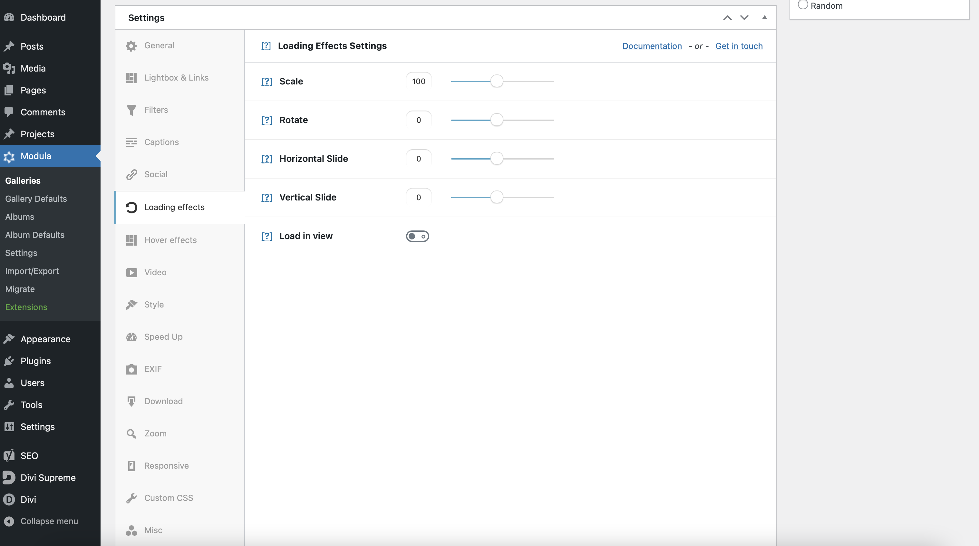Image resolution: width=979 pixels, height=546 pixels.
Task: Click the Filters funnel icon
Action: click(x=131, y=110)
